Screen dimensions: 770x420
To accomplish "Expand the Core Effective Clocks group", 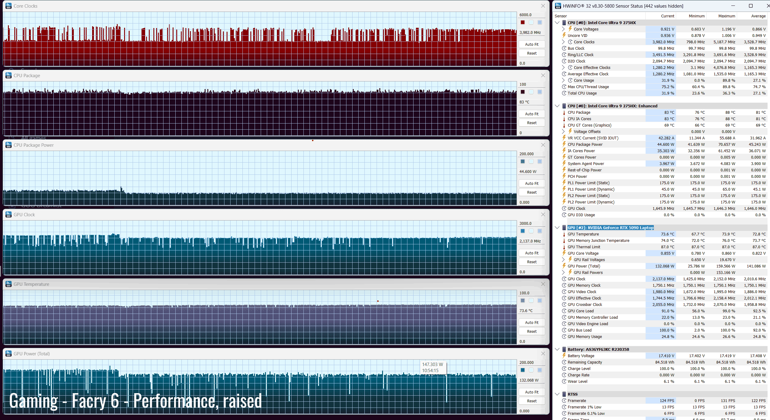I will 563,67.
